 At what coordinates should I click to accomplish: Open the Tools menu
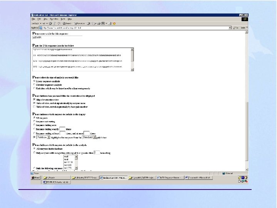pyautogui.click(x=63, y=19)
